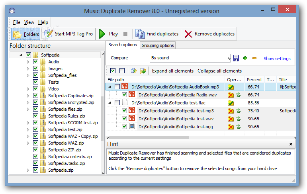Screen dimensions: 307x194
Task: Uncheck the Softpedia ZIP.zip checkbox
Action: (35, 150)
